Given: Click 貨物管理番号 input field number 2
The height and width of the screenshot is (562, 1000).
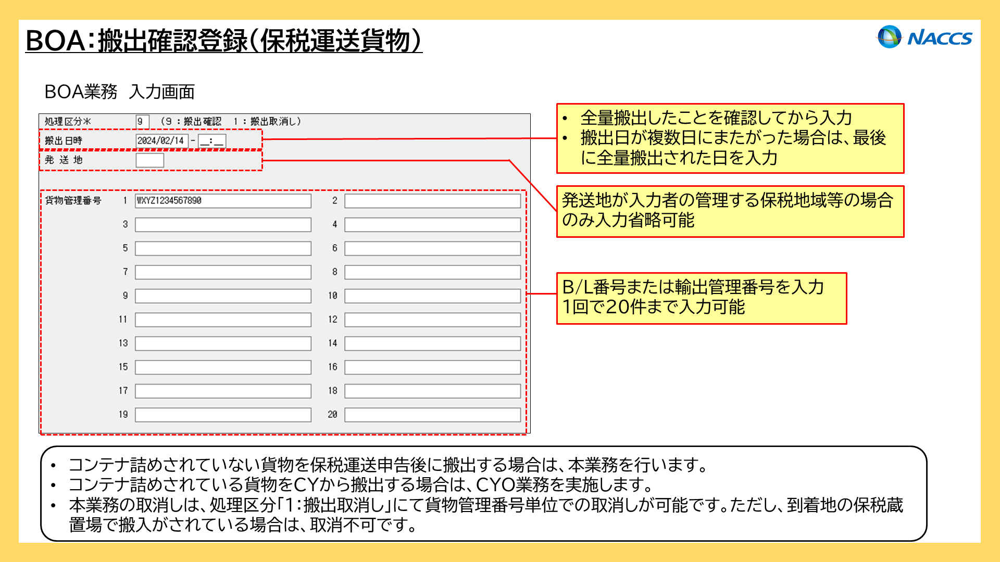Looking at the screenshot, I should [x=433, y=201].
